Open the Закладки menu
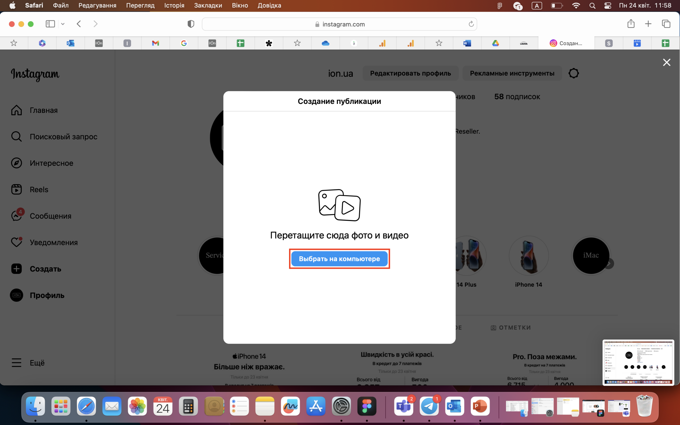Screen dimensions: 680x425 [x=208, y=5]
